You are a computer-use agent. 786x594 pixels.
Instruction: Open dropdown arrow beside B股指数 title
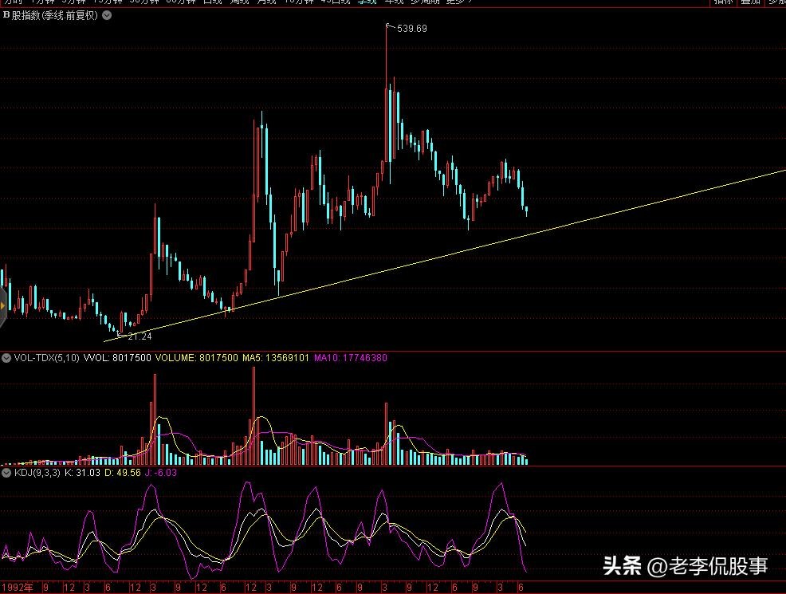[108, 15]
